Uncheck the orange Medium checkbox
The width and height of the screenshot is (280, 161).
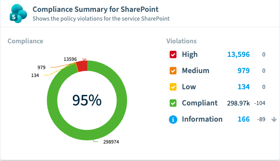click(173, 70)
